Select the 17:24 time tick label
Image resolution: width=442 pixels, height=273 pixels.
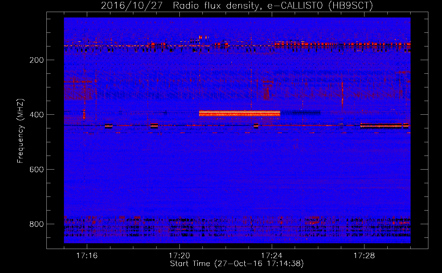(272, 256)
